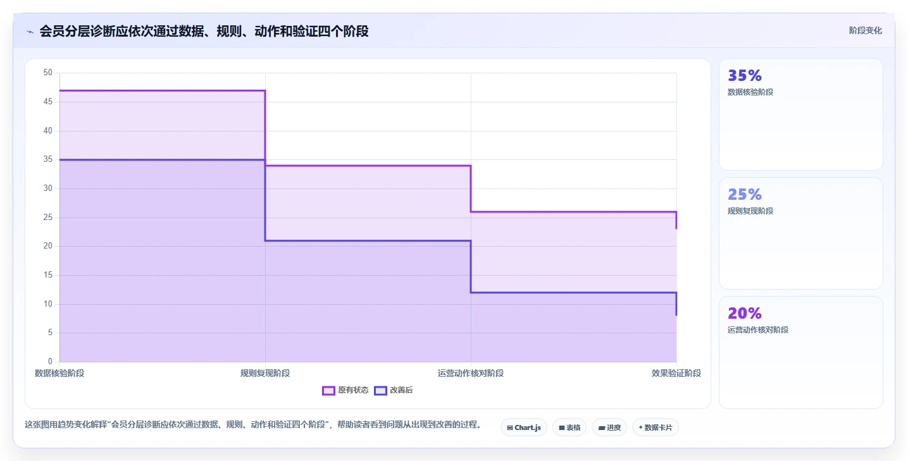Click the 规则复现阶段 axis label
Viewport: 908px width, 461px height.
click(x=265, y=373)
